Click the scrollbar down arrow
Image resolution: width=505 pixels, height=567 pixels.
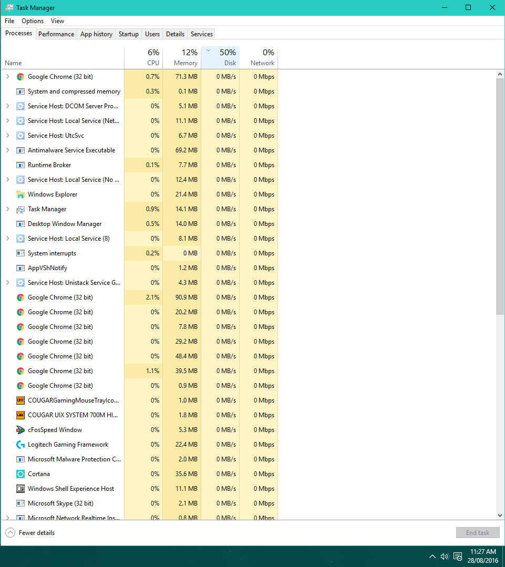coord(500,516)
